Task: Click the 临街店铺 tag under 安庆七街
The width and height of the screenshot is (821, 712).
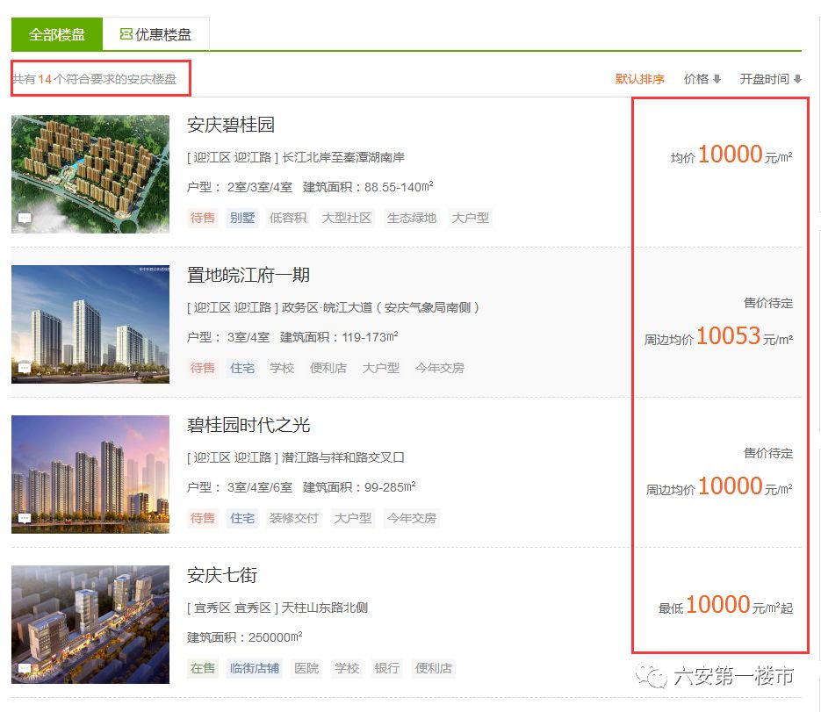Action: pyautogui.click(x=255, y=668)
